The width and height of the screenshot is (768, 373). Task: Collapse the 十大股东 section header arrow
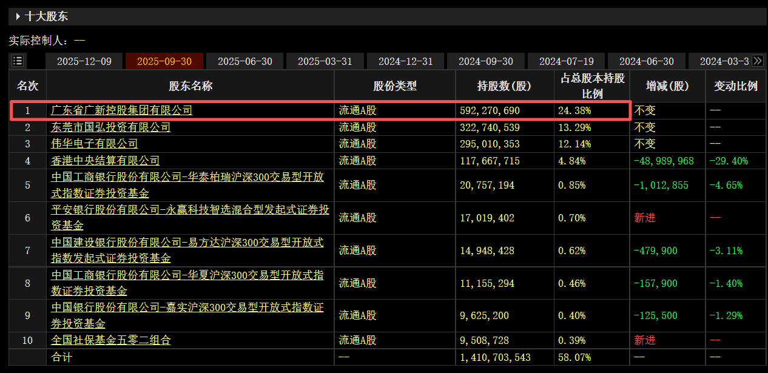(17, 16)
